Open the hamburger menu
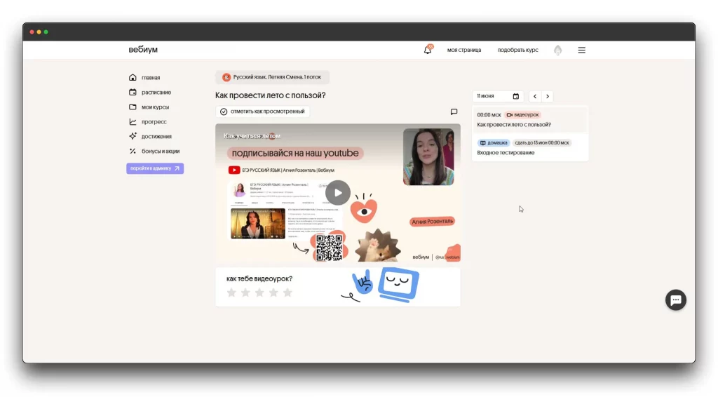This screenshot has height=397, width=718. pos(581,50)
